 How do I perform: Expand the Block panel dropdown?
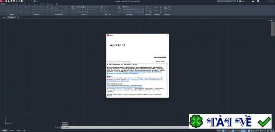[107, 14]
